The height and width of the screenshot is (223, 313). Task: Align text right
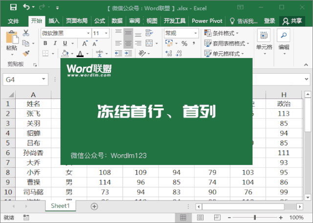point(138,43)
